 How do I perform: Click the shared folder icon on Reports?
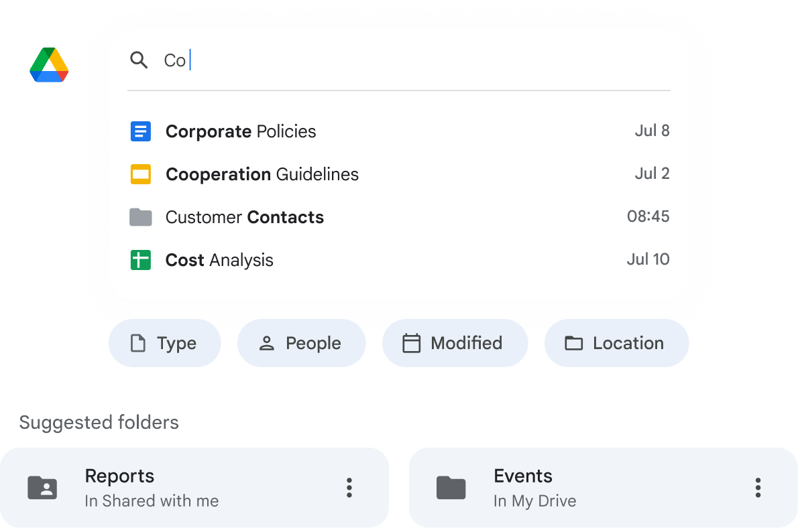coord(42,488)
